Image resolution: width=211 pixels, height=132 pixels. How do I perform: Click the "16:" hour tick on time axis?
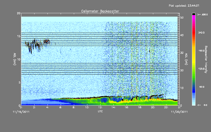click(127, 107)
